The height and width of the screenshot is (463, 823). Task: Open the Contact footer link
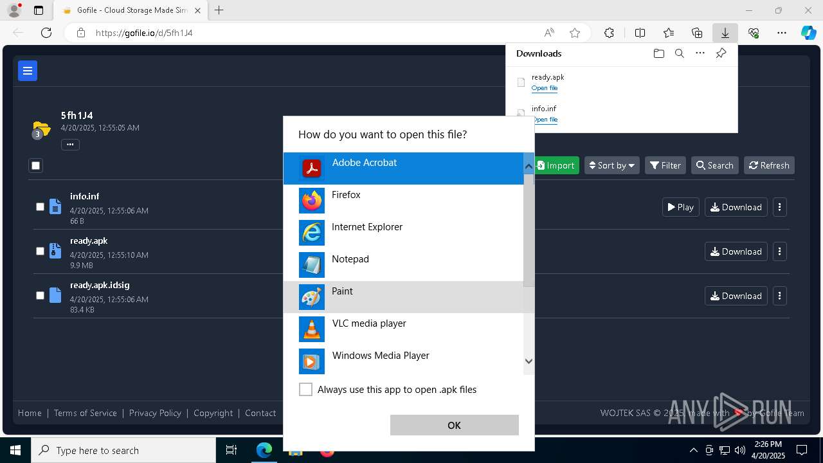(260, 413)
